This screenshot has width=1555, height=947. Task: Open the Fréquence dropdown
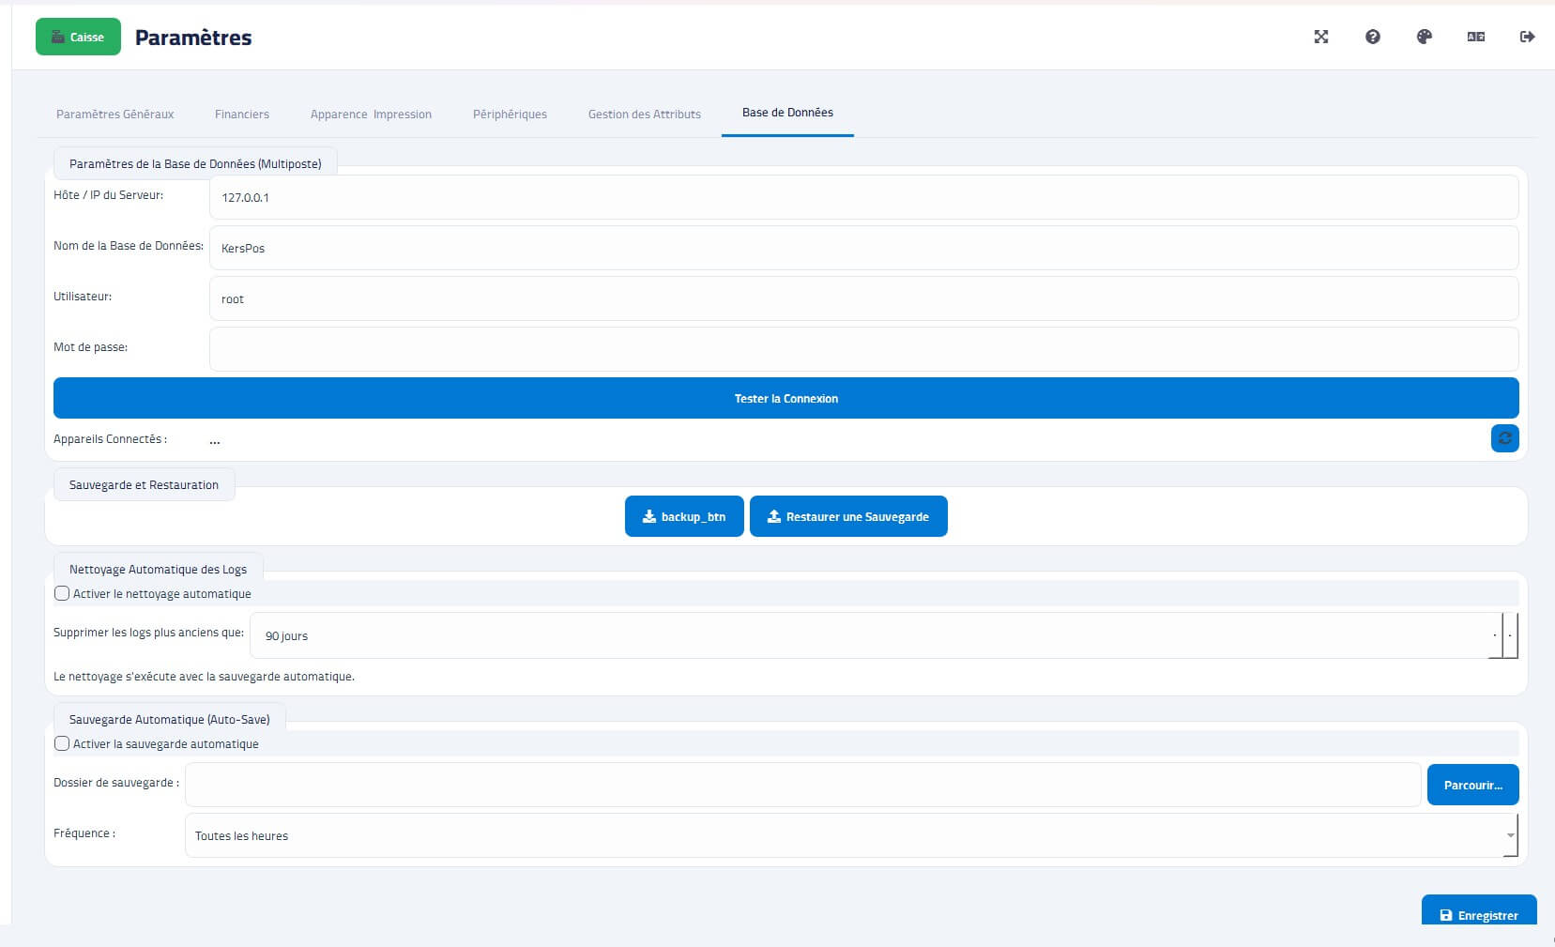click(x=850, y=835)
